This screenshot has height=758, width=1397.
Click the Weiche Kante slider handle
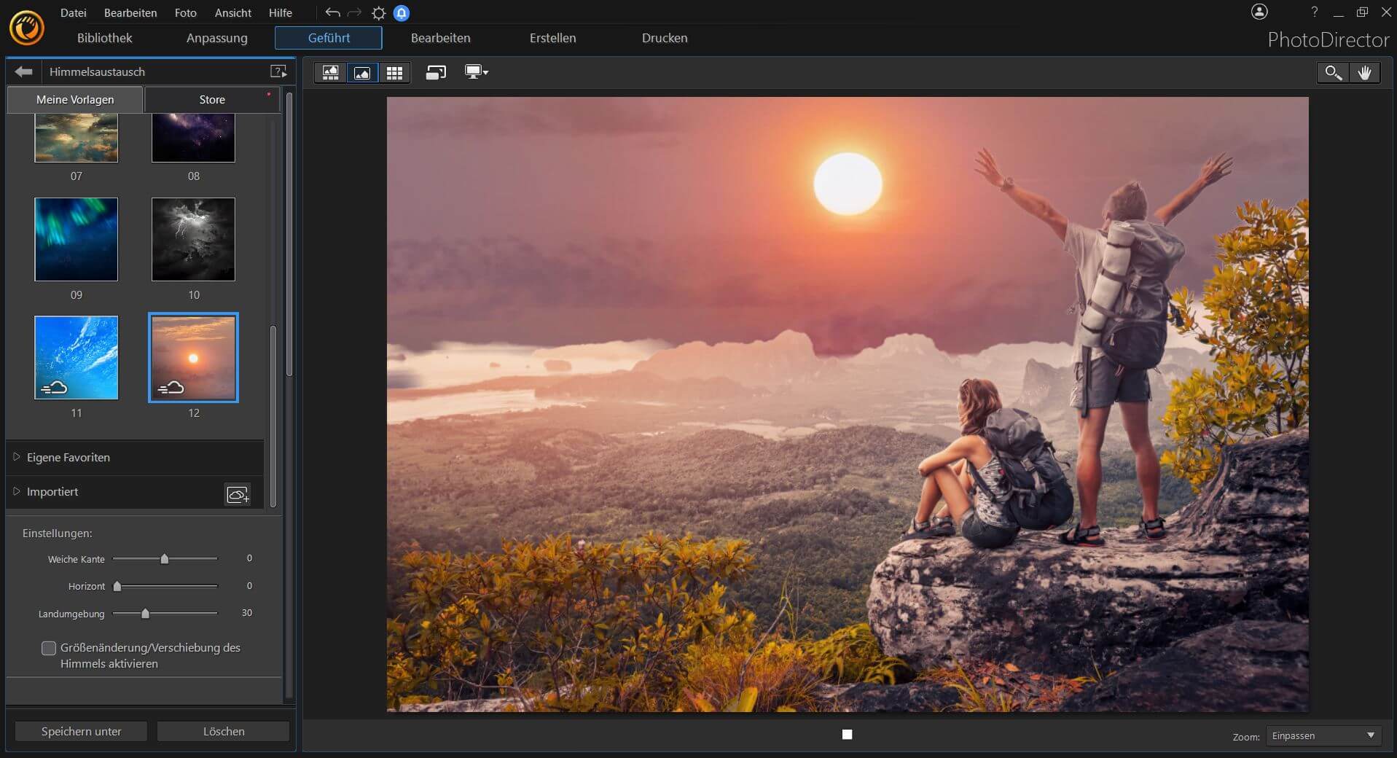(165, 559)
